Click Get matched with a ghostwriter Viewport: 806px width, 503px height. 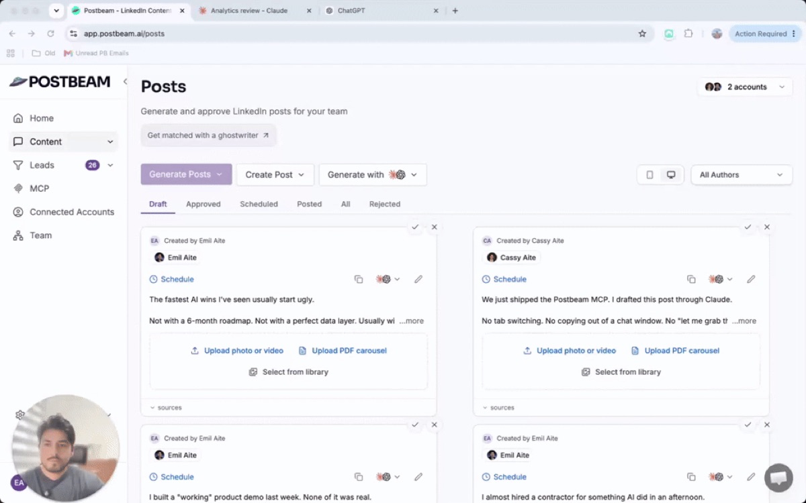(208, 135)
